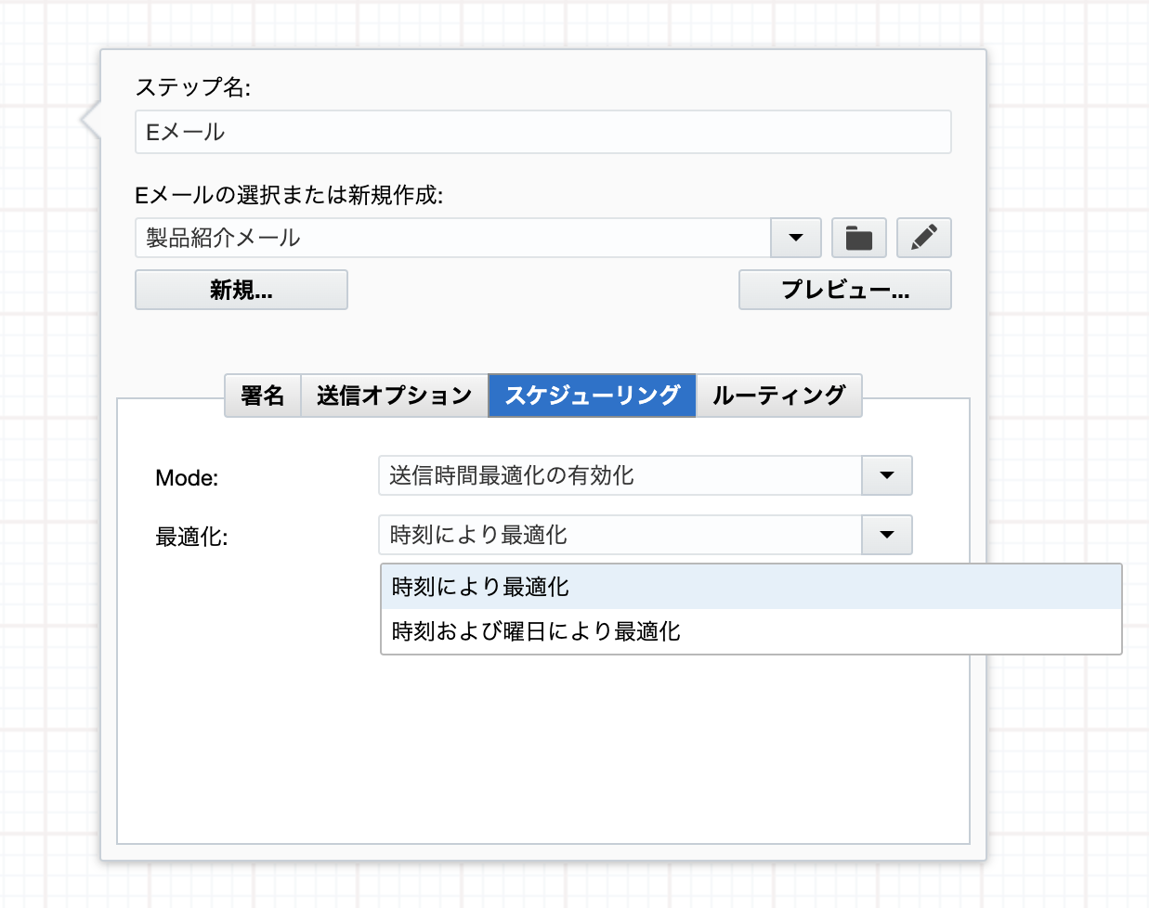1149x908 pixels.
Task: Click the 新規... button
Action: (241, 290)
